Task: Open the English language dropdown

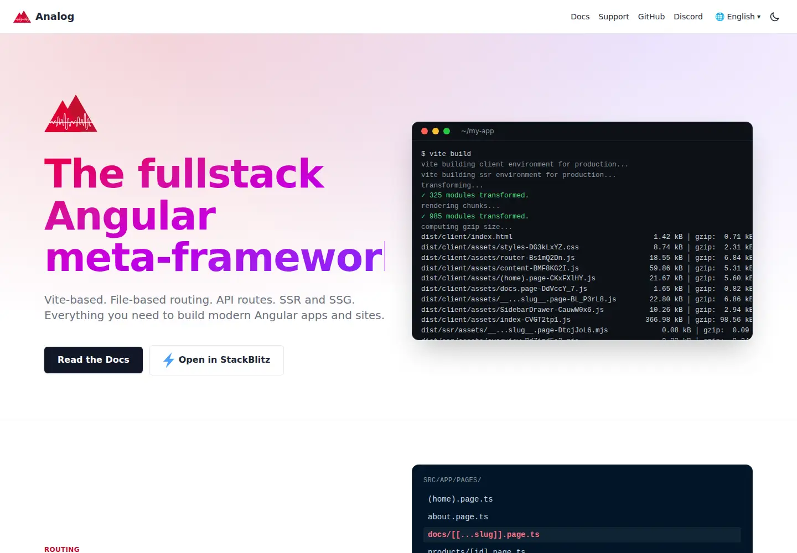Action: click(738, 17)
